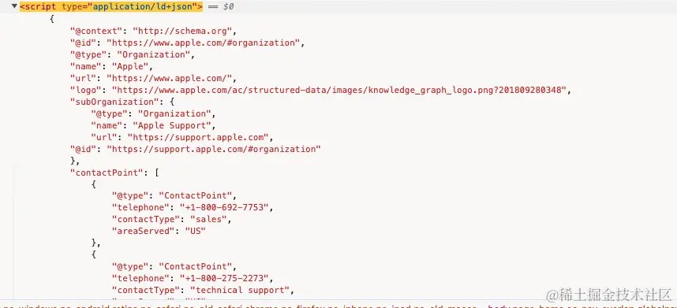
Task: Click the knowledge_graph_logo.png logo URL
Action: tap(339, 90)
